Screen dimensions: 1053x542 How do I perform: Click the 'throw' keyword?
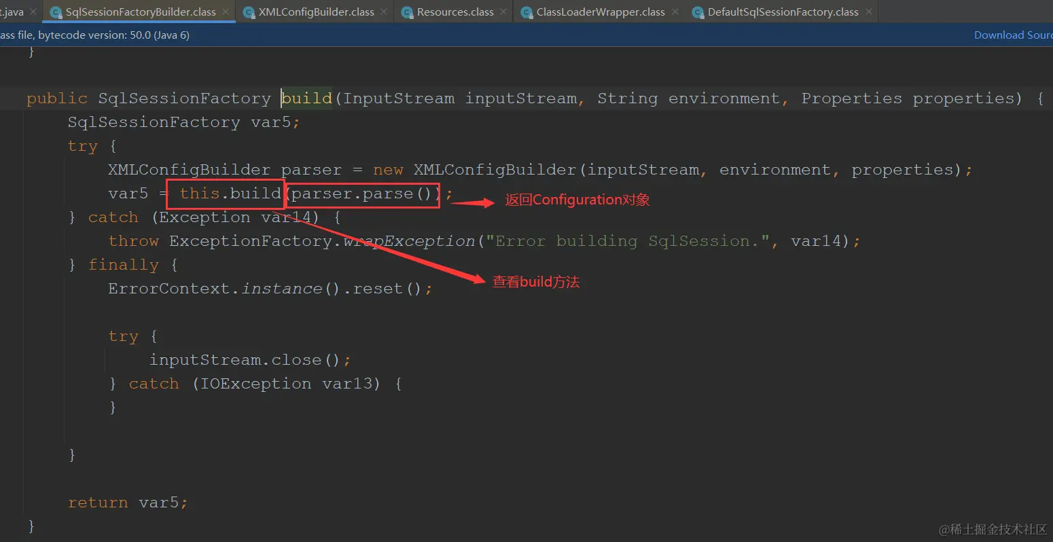tap(134, 241)
